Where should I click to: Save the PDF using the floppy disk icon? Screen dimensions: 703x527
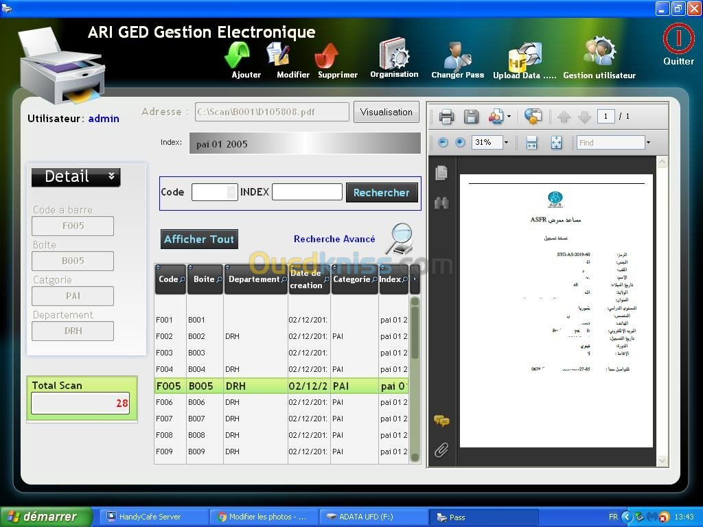pos(471,117)
